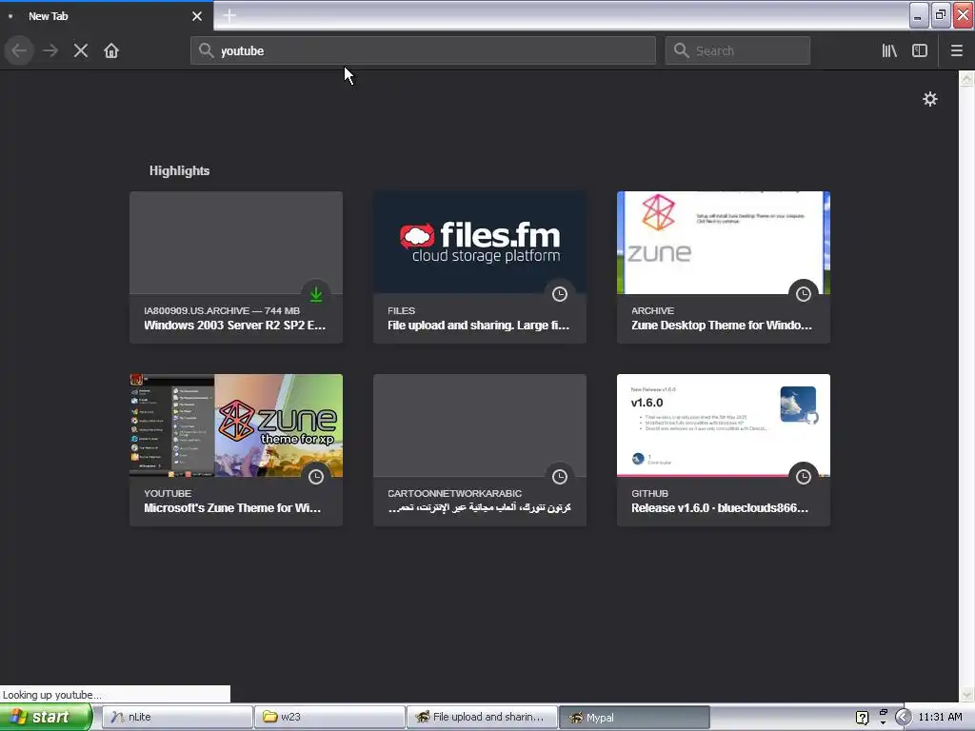Screen dimensions: 975x731
Task: Click the 11:31 AM system clock
Action: 940,717
